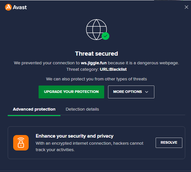Click the encrypted internet connection description

coord(89,146)
